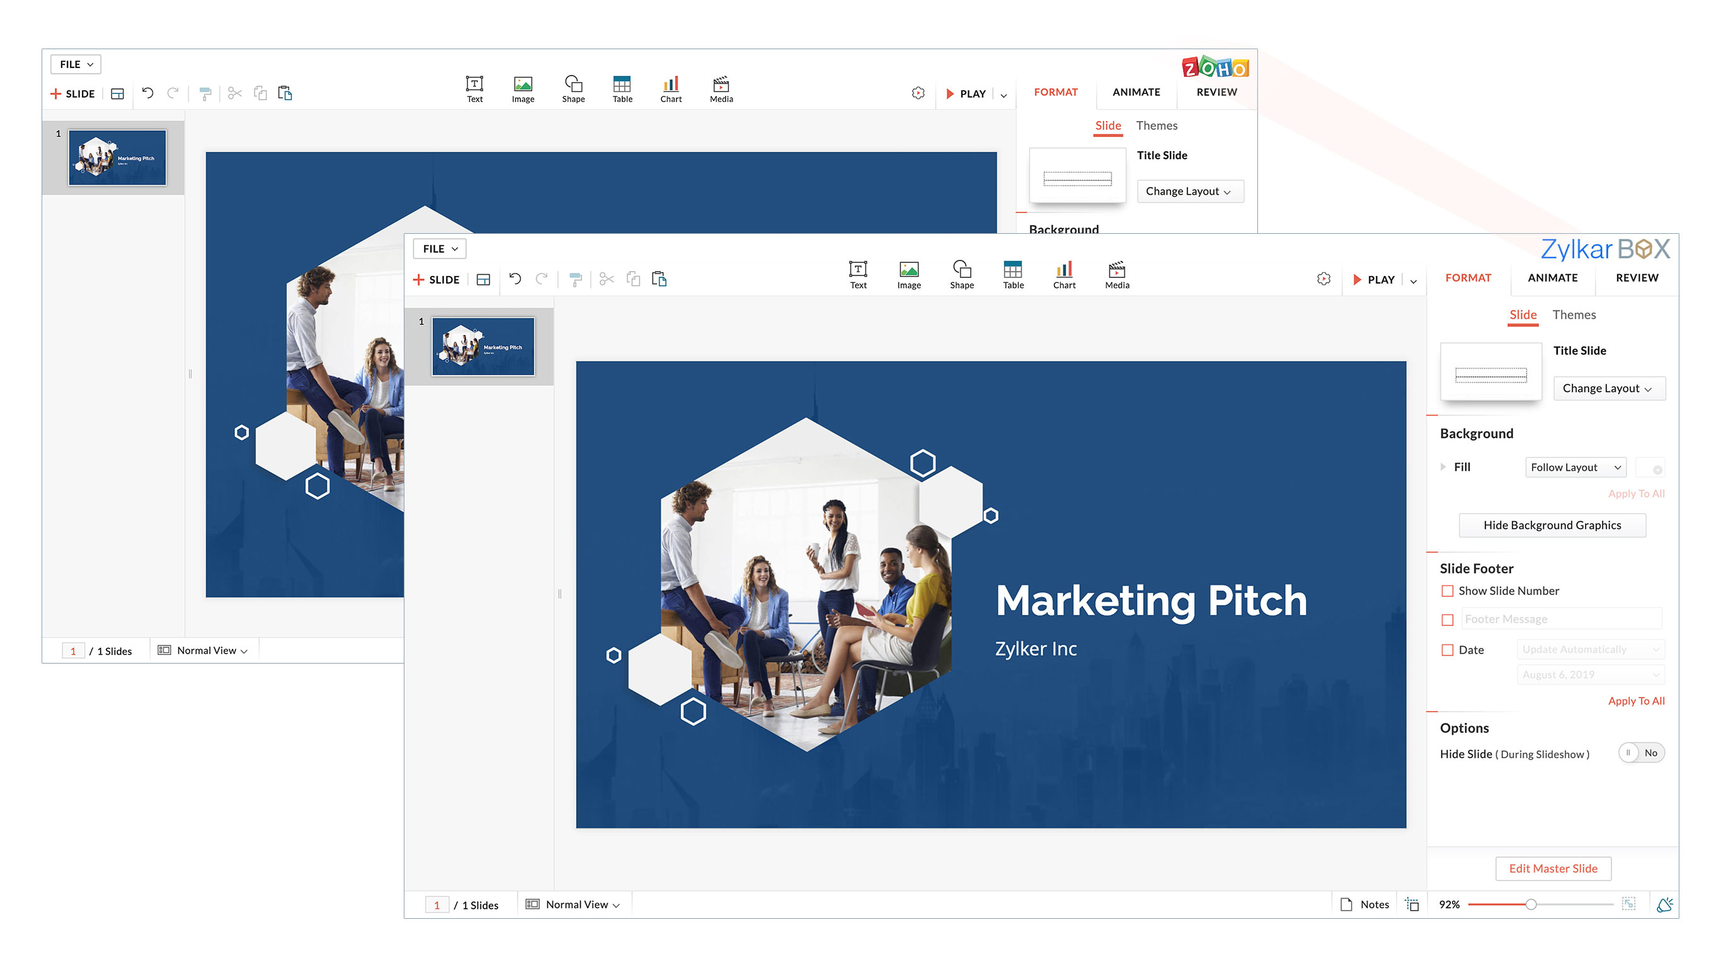This screenshot has width=1721, height=968.
Task: Click the Edit Master Slide button
Action: (x=1553, y=868)
